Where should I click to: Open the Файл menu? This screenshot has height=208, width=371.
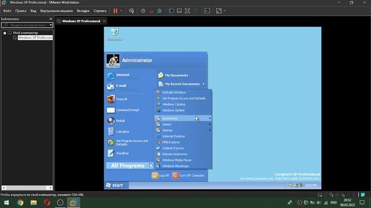click(7, 11)
